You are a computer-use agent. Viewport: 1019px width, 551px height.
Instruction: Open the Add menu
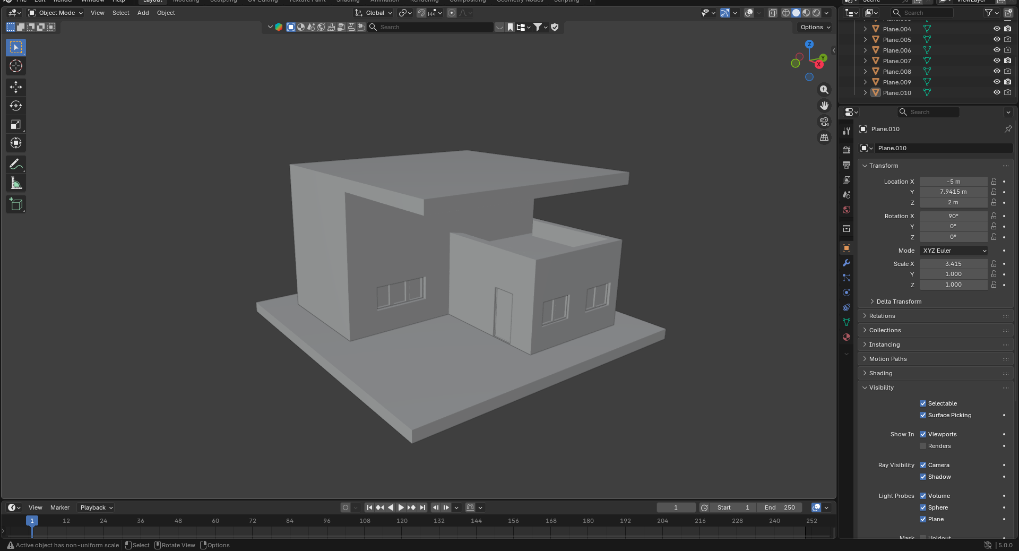[x=143, y=13]
